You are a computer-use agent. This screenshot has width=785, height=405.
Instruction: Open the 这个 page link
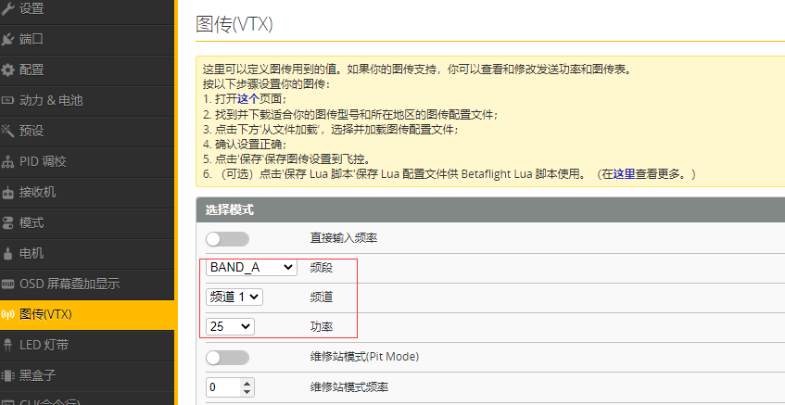coord(247,99)
